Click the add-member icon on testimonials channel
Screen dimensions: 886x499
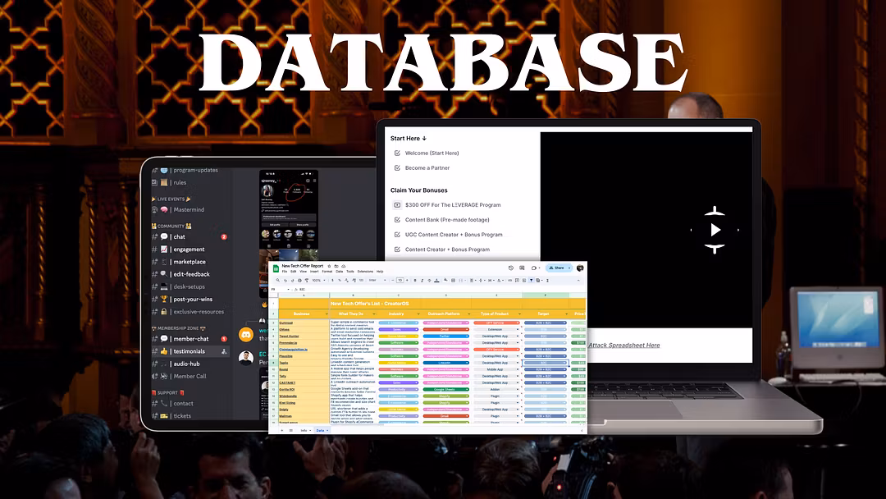(224, 351)
